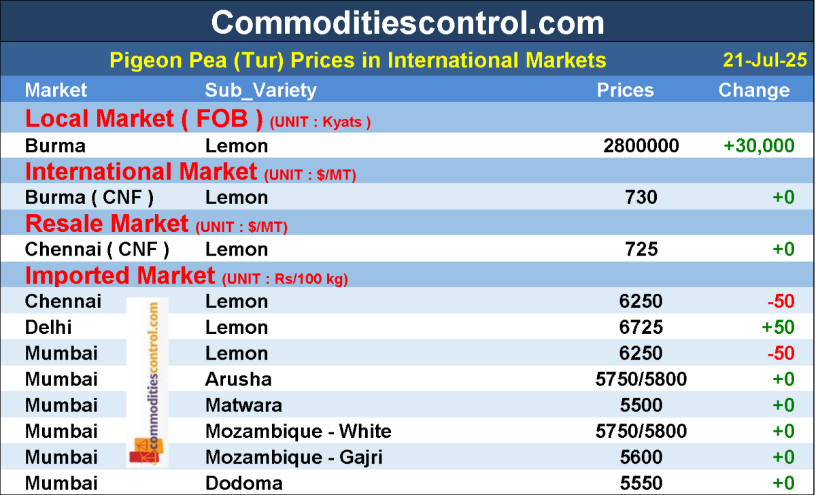Click the Imported Market section heading
This screenshot has width=816, height=495.
click(x=120, y=275)
